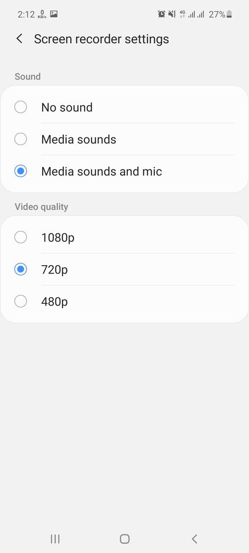Select the Media sounds radio button
Image resolution: width=249 pixels, height=553 pixels.
pos(20,139)
